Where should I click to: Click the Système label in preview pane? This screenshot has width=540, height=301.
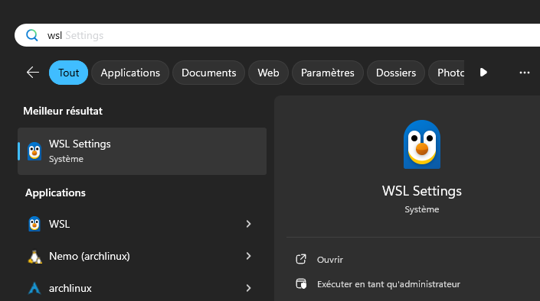422,209
